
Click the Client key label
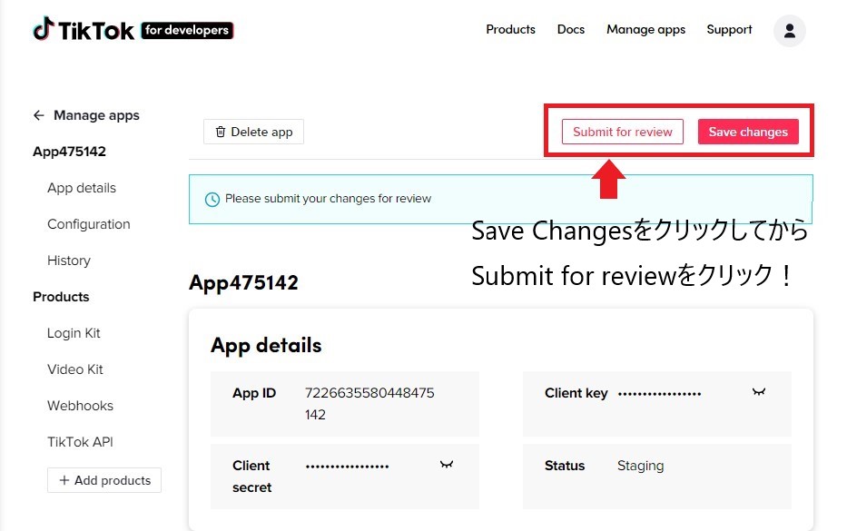(x=576, y=393)
